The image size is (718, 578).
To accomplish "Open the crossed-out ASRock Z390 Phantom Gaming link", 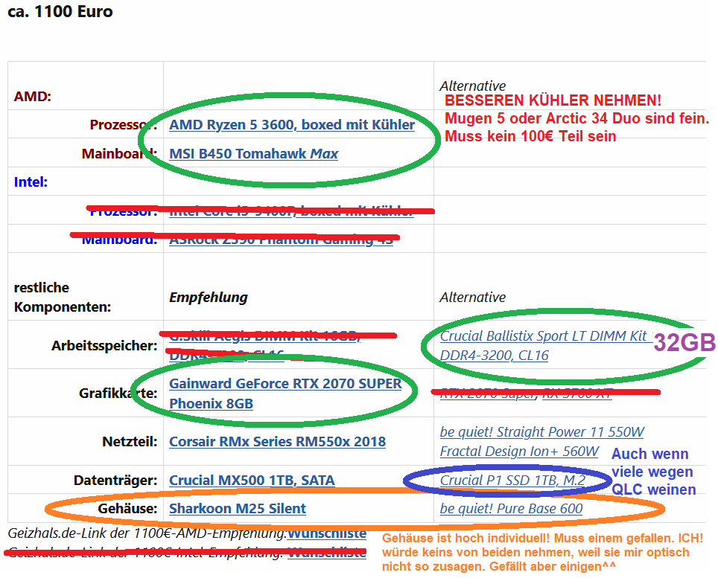I will (281, 239).
